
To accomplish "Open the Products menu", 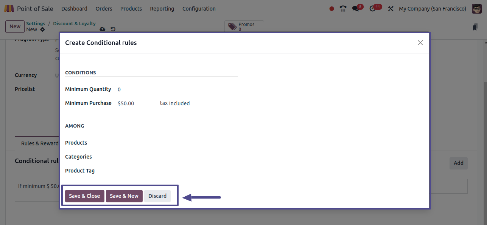I will [131, 9].
